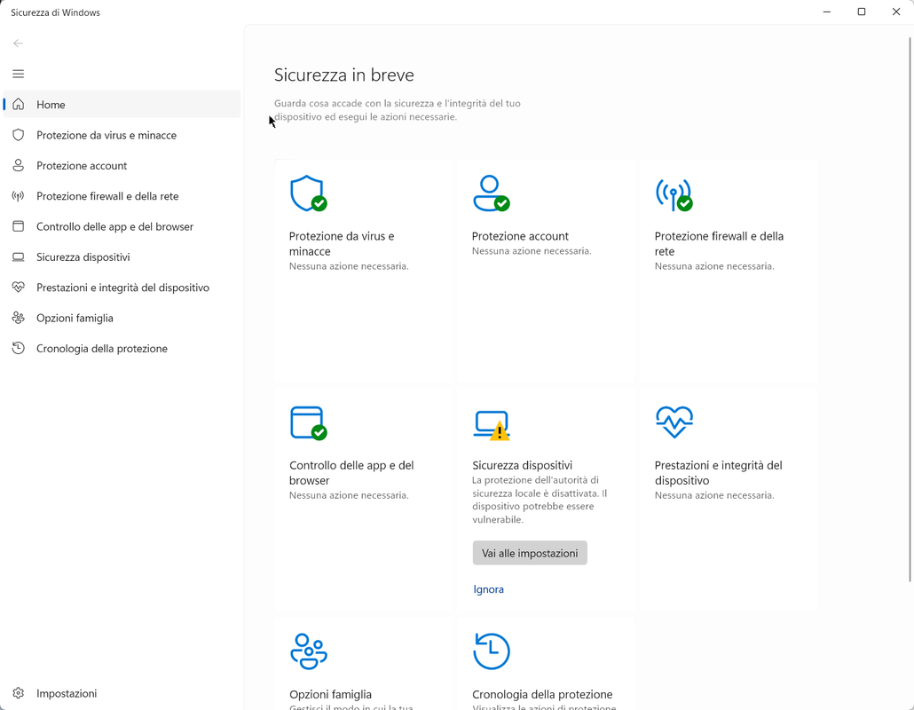The width and height of the screenshot is (914, 710).
Task: Open the large account protection person tile icon
Action: 491,193
